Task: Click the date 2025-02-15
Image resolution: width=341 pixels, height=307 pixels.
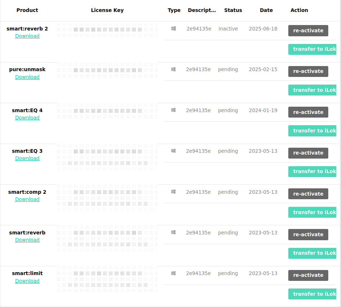Action: 263,69
